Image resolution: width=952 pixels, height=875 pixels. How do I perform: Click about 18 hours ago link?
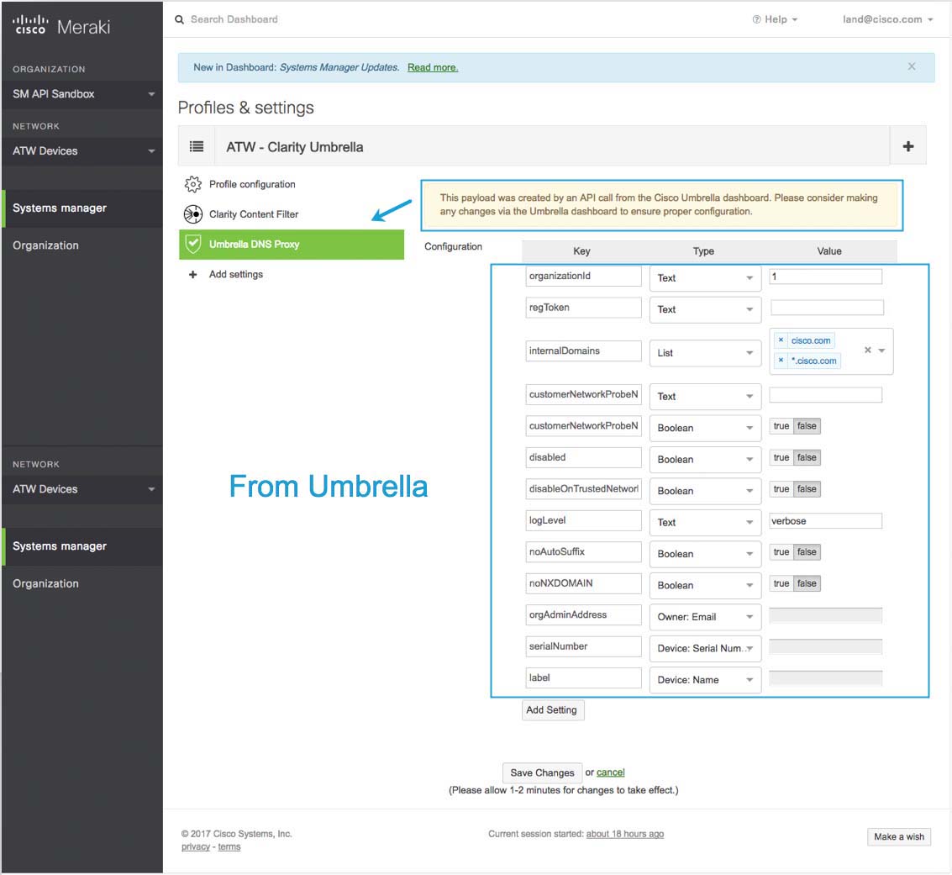point(625,835)
